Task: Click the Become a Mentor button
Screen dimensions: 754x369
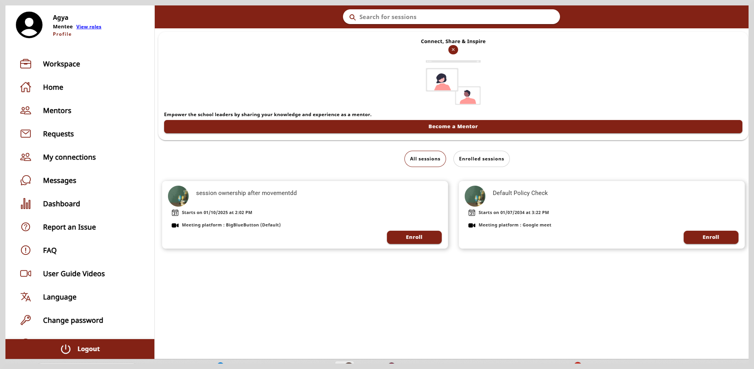Action: [x=453, y=127]
